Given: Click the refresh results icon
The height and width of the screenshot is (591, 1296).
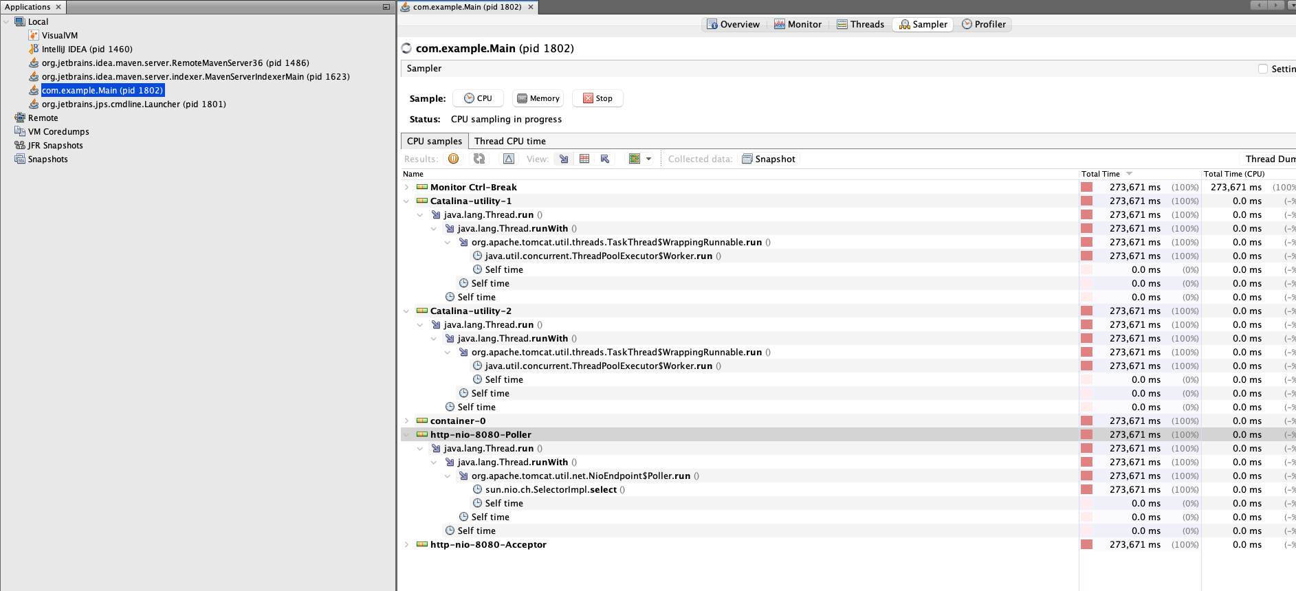Looking at the screenshot, I should (x=479, y=159).
